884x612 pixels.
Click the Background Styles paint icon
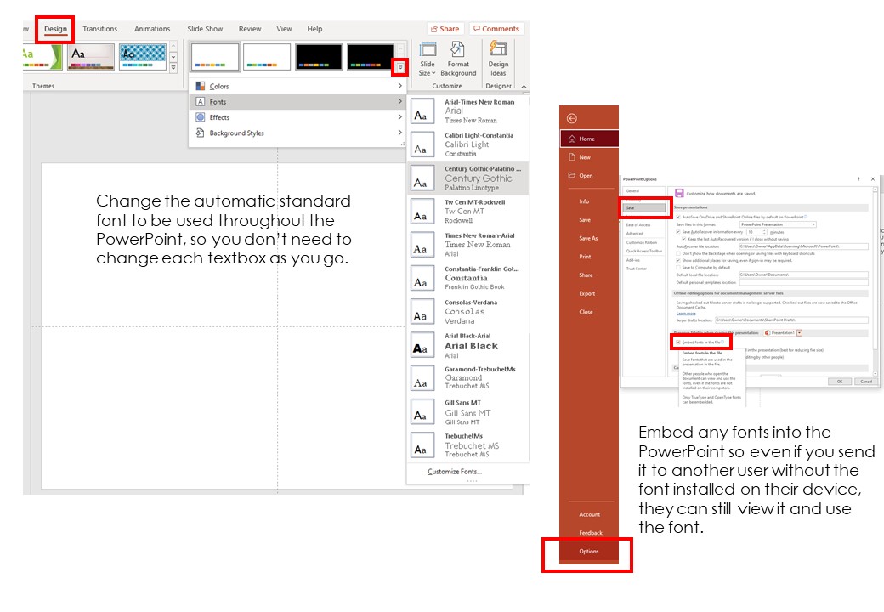pyautogui.click(x=200, y=133)
